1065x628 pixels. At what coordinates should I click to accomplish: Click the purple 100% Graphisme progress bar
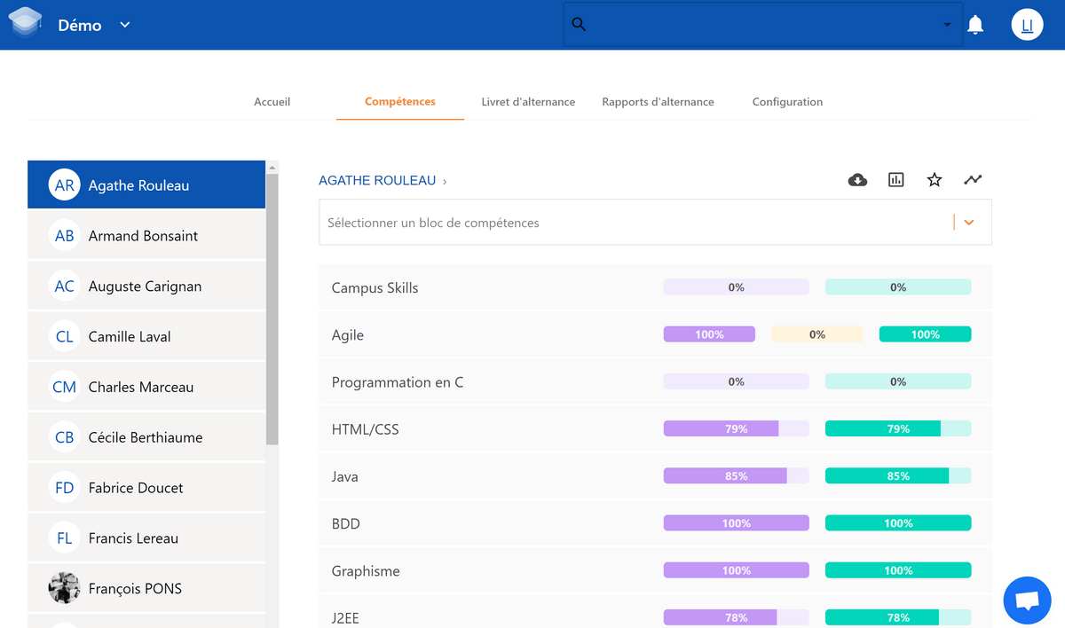pyautogui.click(x=737, y=570)
